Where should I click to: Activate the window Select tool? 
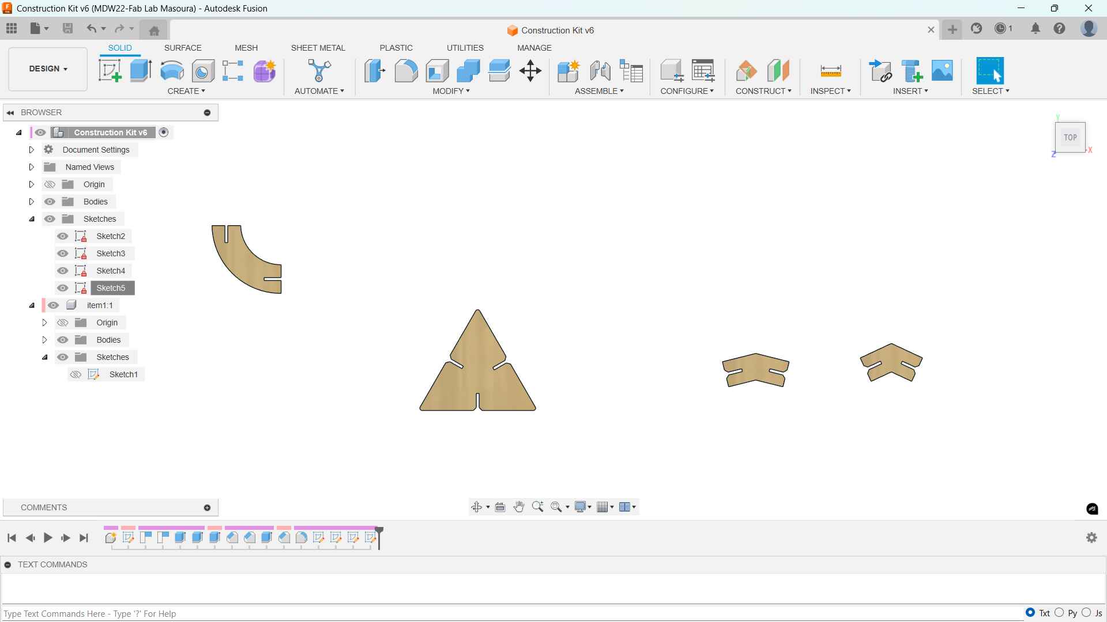pos(990,71)
